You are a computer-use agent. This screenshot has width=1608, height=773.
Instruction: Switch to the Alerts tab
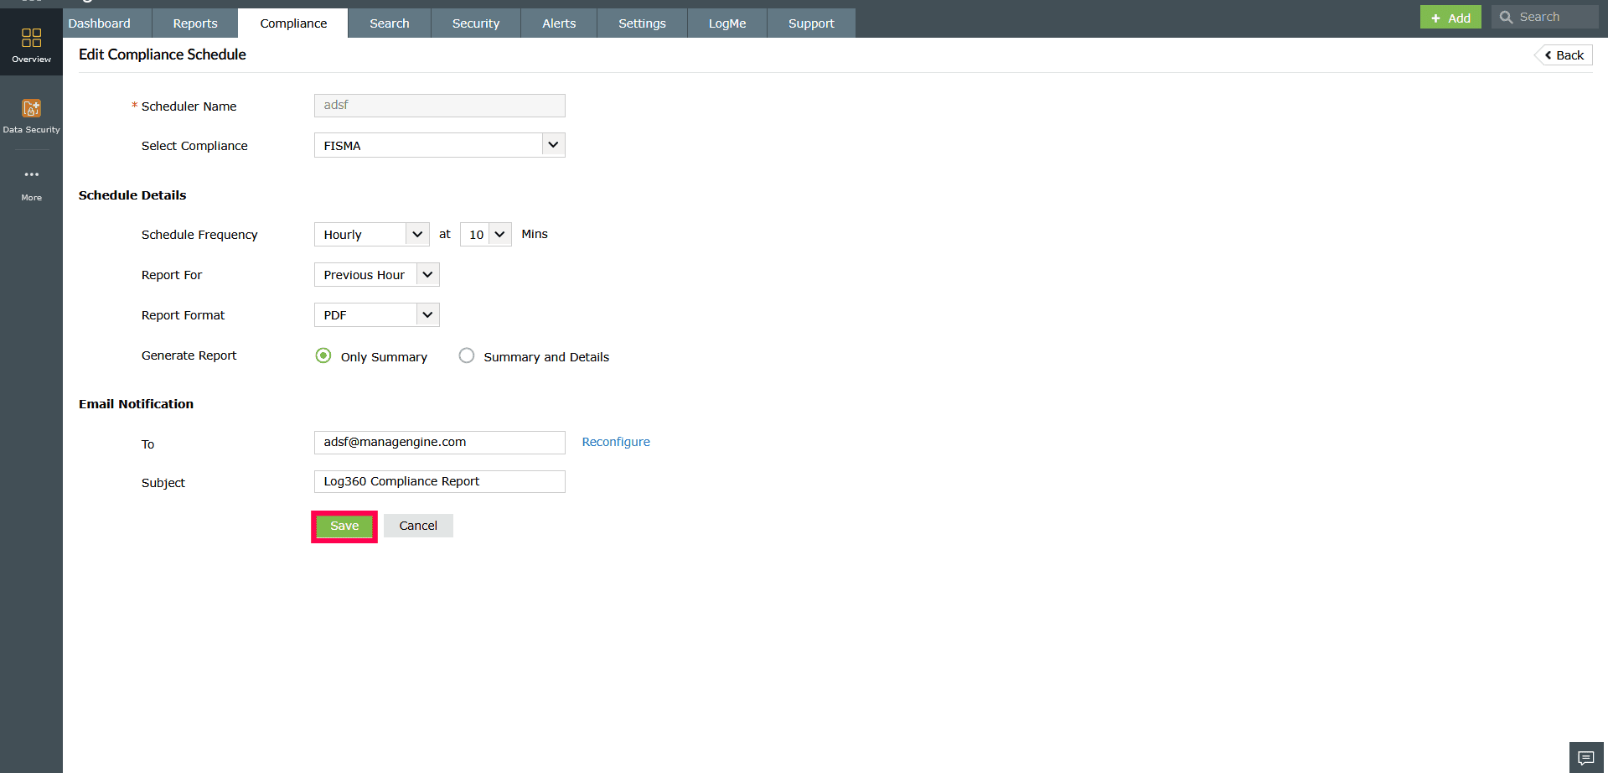(557, 23)
